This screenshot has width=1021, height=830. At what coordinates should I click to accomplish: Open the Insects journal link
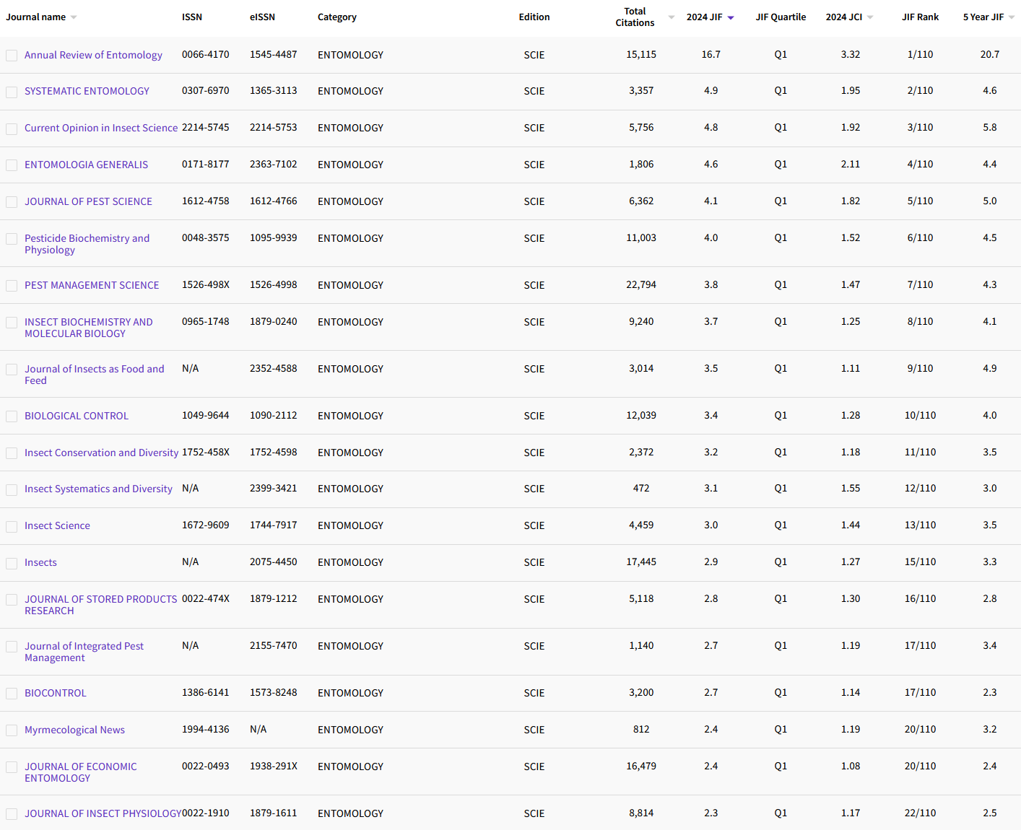click(40, 562)
